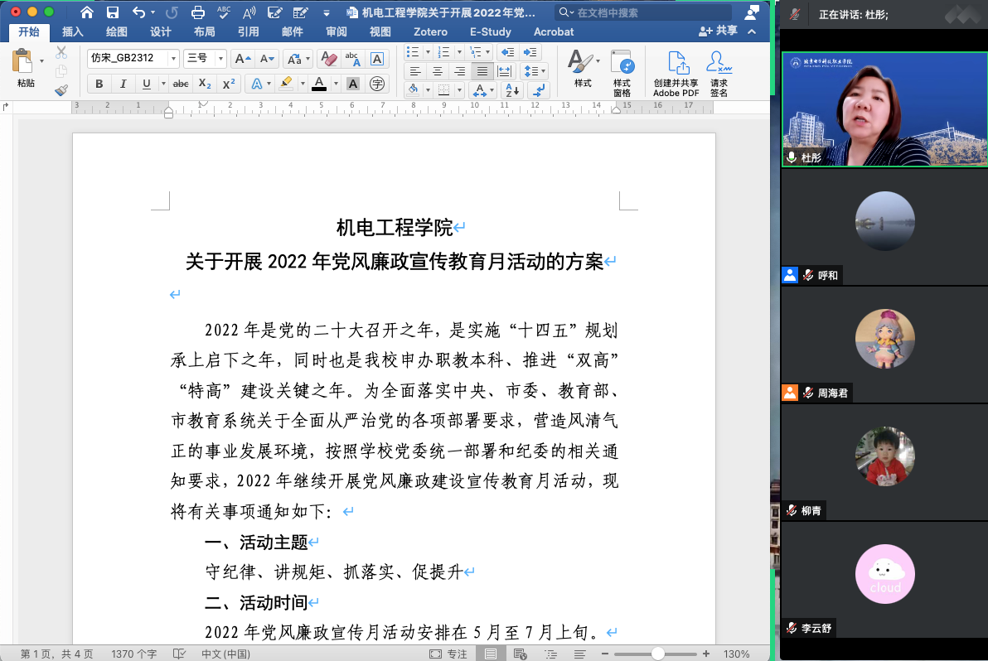Viewport: 988px width, 661px height.
Task: Click the increase indent icon
Action: [530, 52]
